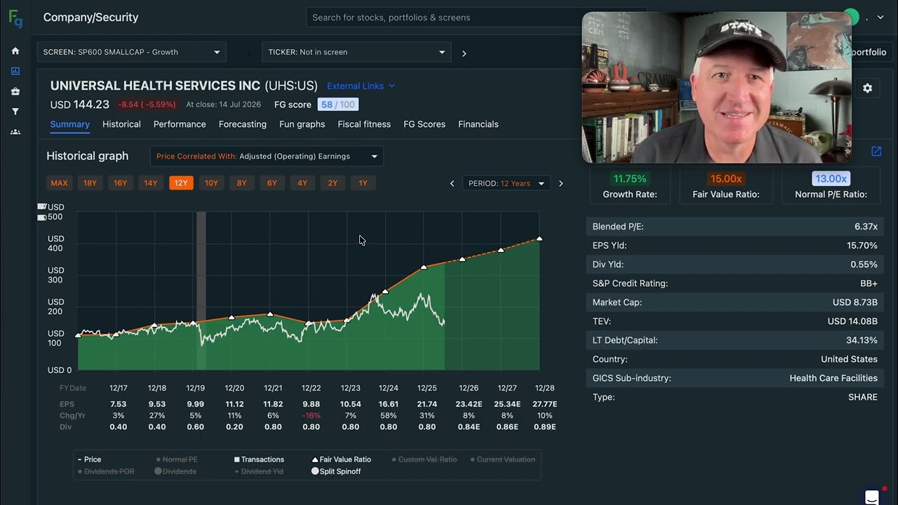Screen dimensions: 898x505
Task: Select the 18Y time range button
Action: click(x=90, y=183)
